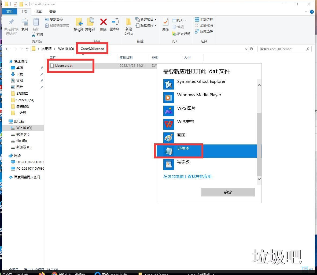The height and width of the screenshot is (275, 317).
Task: Click Select All (全部选择) option
Action: (x=204, y=19)
